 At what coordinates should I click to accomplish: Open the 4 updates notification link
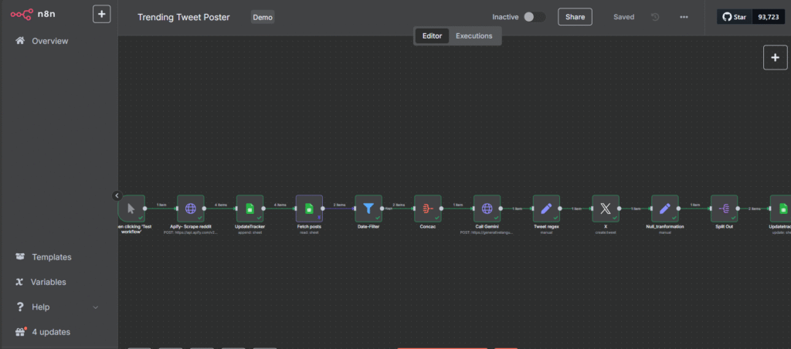click(50, 332)
